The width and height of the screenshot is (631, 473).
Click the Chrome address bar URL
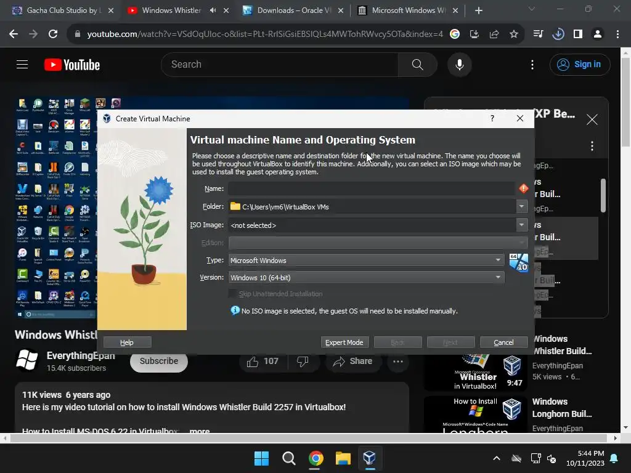click(x=265, y=34)
